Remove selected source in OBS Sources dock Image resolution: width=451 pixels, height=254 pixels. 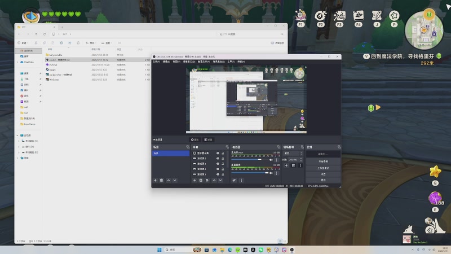[201, 180]
